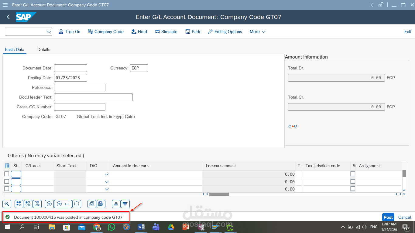Viewport: 415px width, 233px height.
Task: Click the status button in first item row
Action: pos(16,174)
